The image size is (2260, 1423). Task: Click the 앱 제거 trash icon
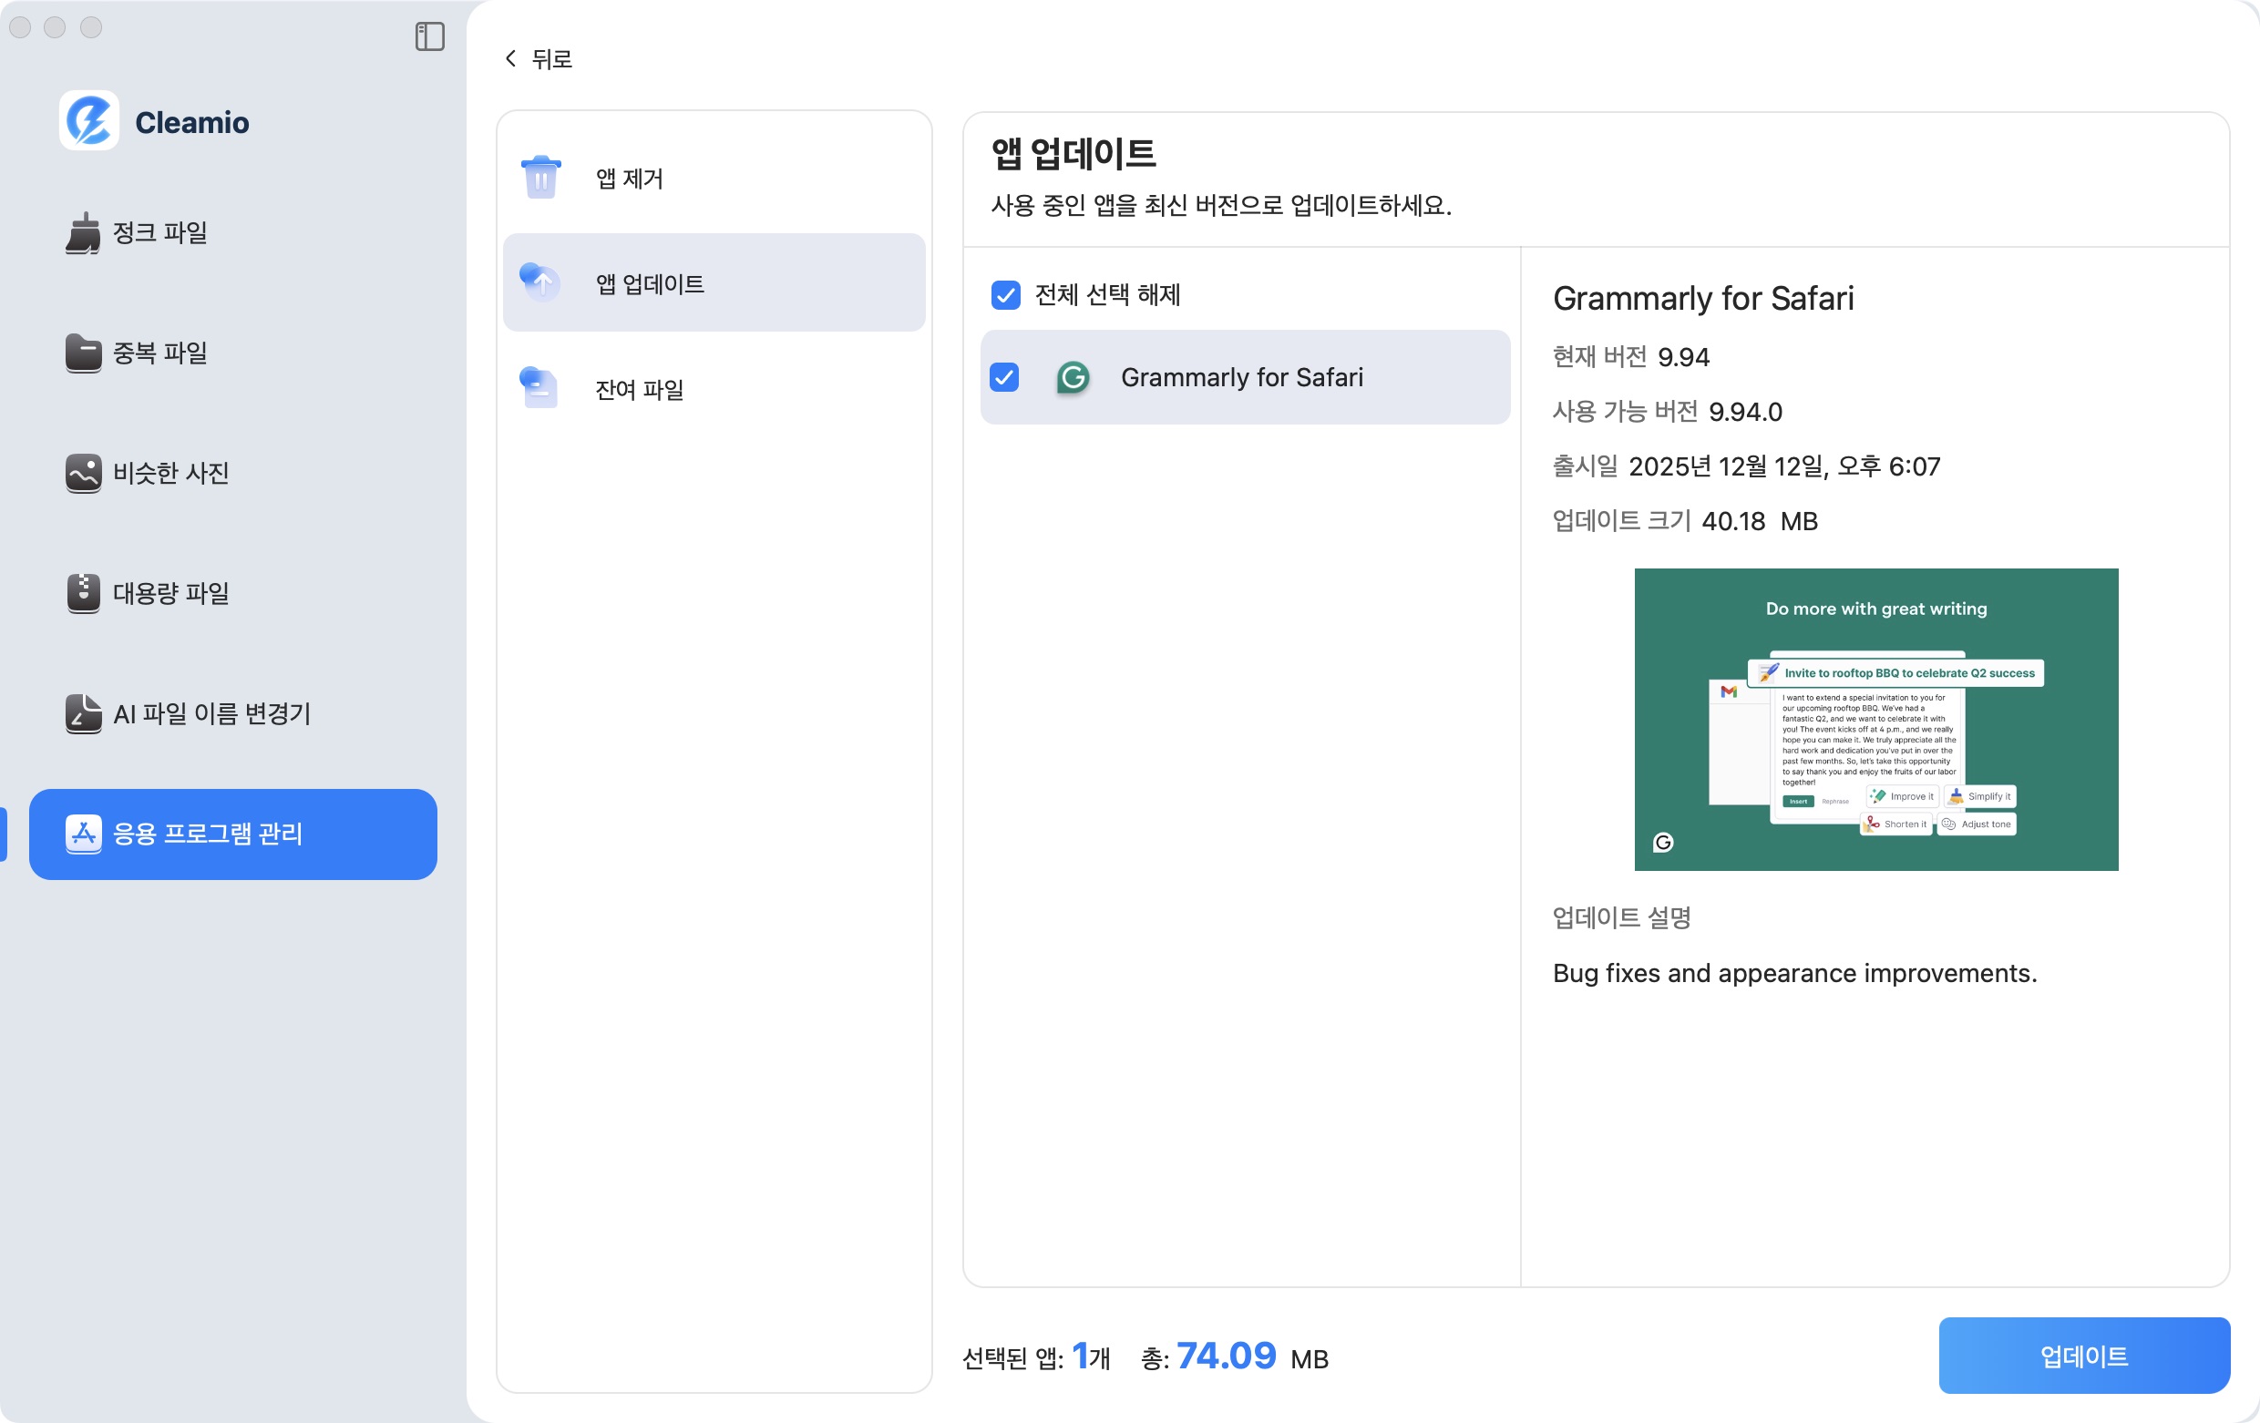[x=540, y=177]
